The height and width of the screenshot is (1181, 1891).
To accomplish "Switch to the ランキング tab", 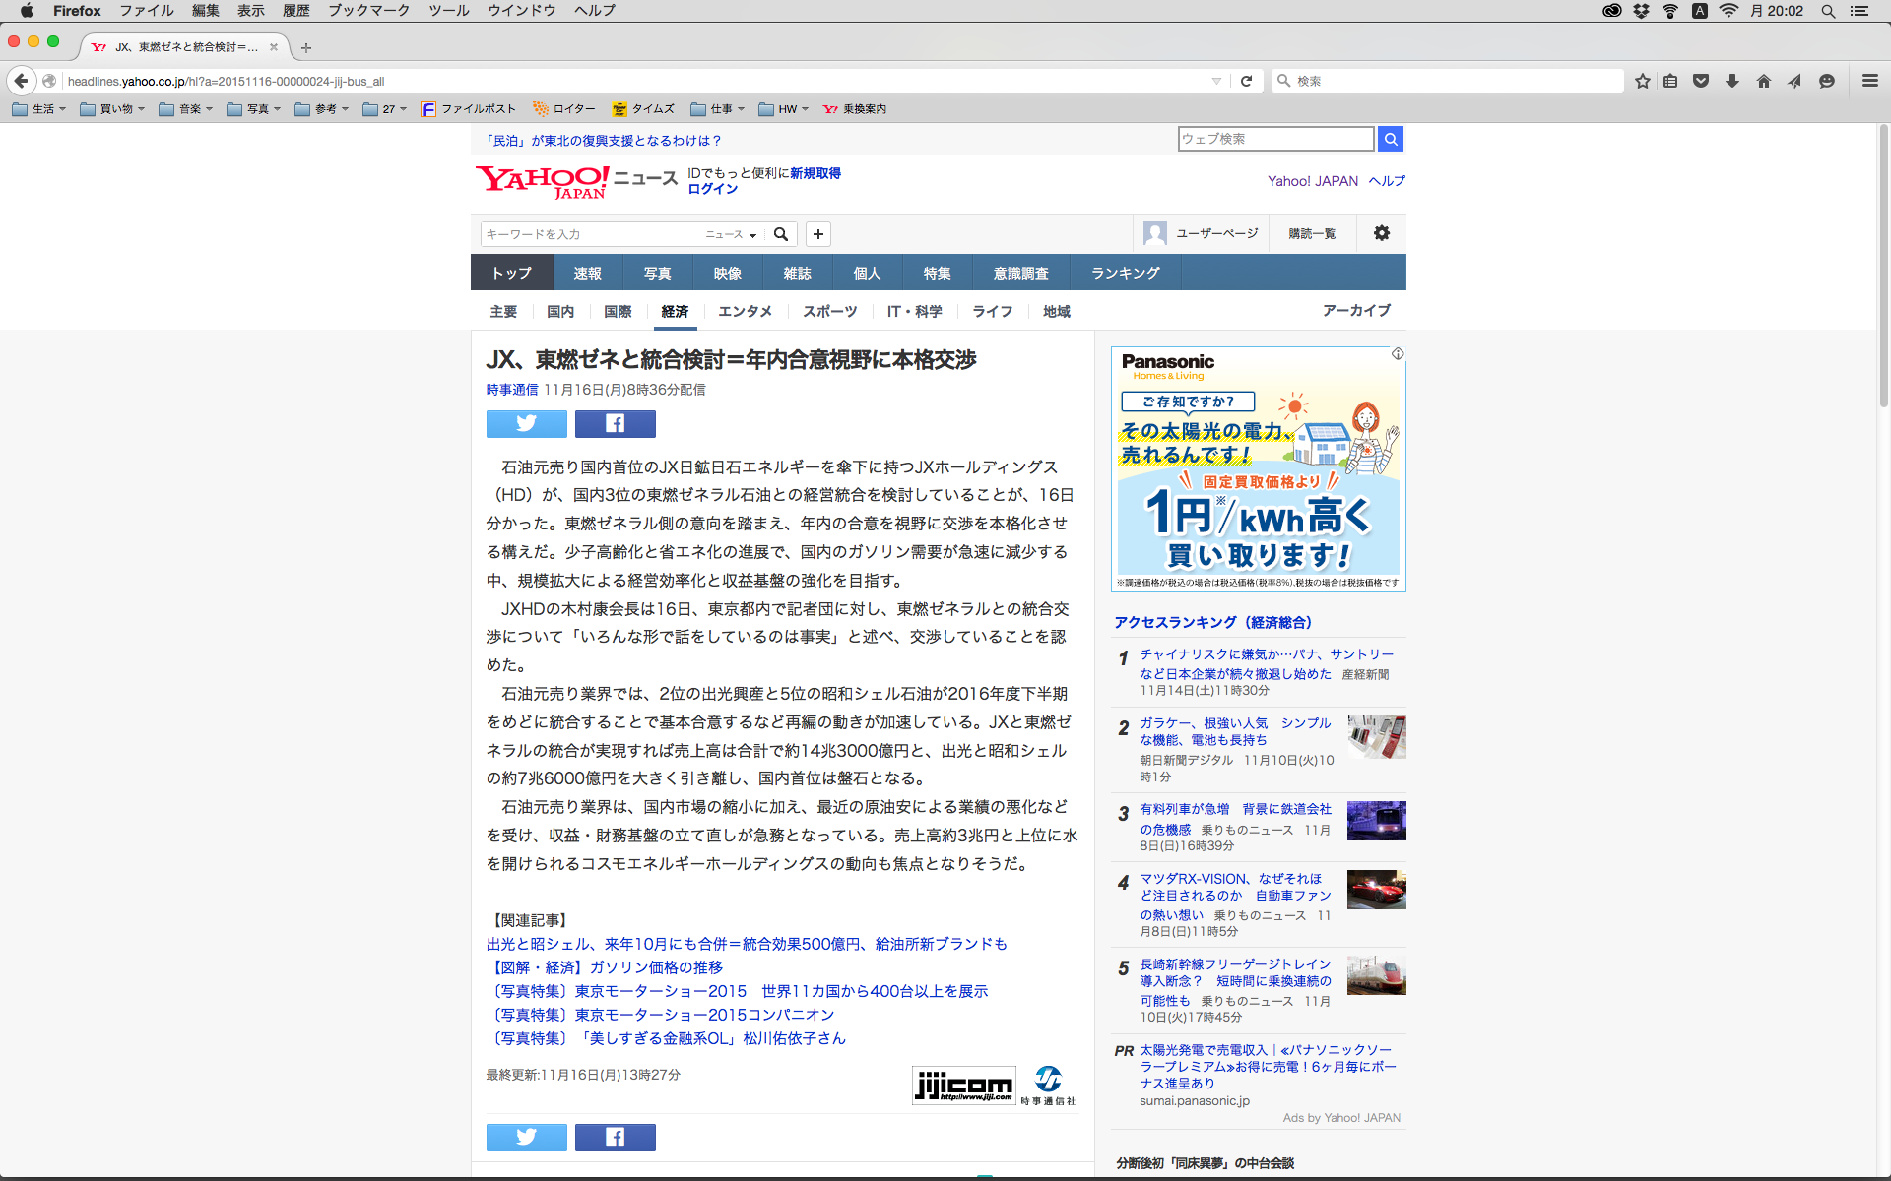I will click(1125, 273).
